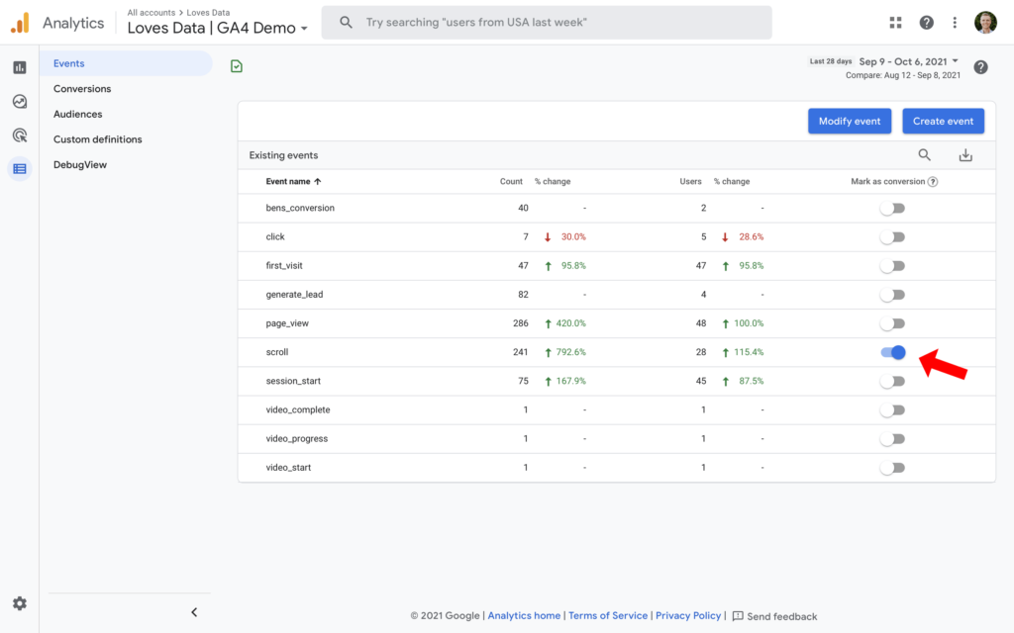This screenshot has height=633, width=1014.
Task: Open Conversions in the Configure menu
Action: (x=82, y=88)
